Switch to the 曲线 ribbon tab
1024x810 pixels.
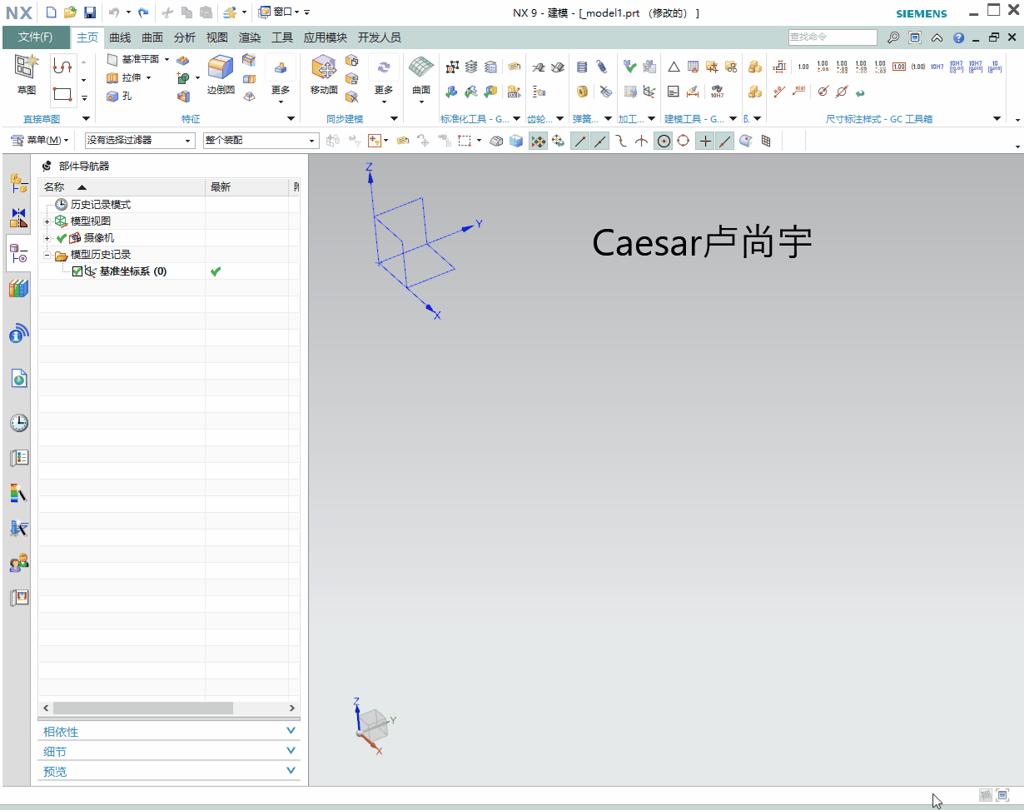[120, 37]
